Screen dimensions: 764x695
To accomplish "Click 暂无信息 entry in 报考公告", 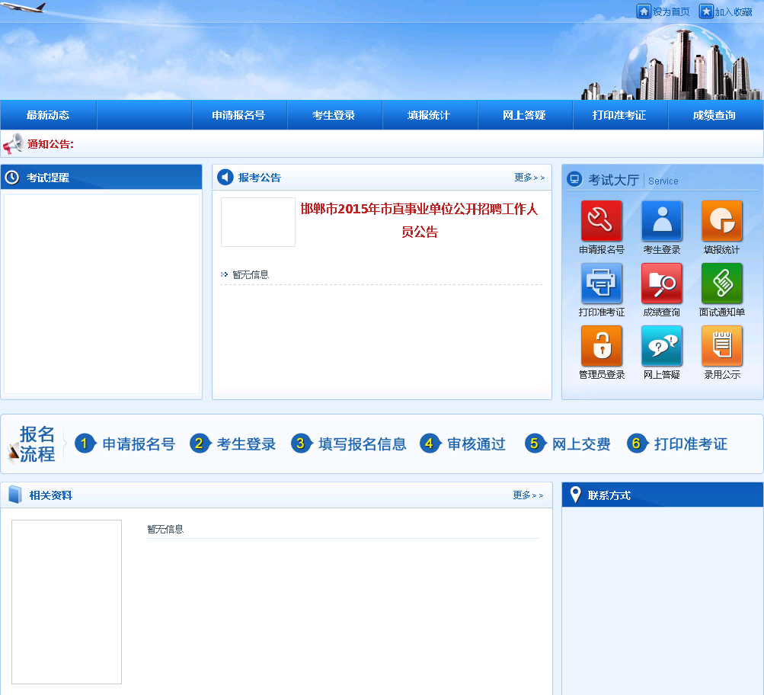I will (x=251, y=274).
